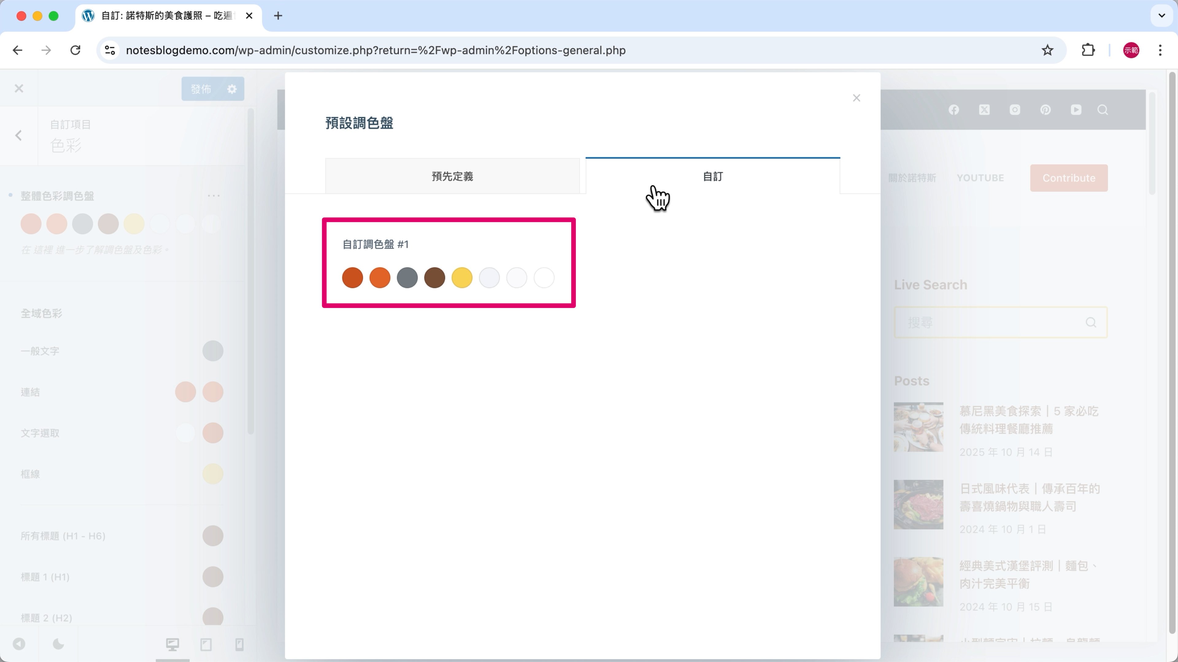This screenshot has width=1178, height=662.
Task: Close the preset palette modal dialog
Action: (x=856, y=98)
